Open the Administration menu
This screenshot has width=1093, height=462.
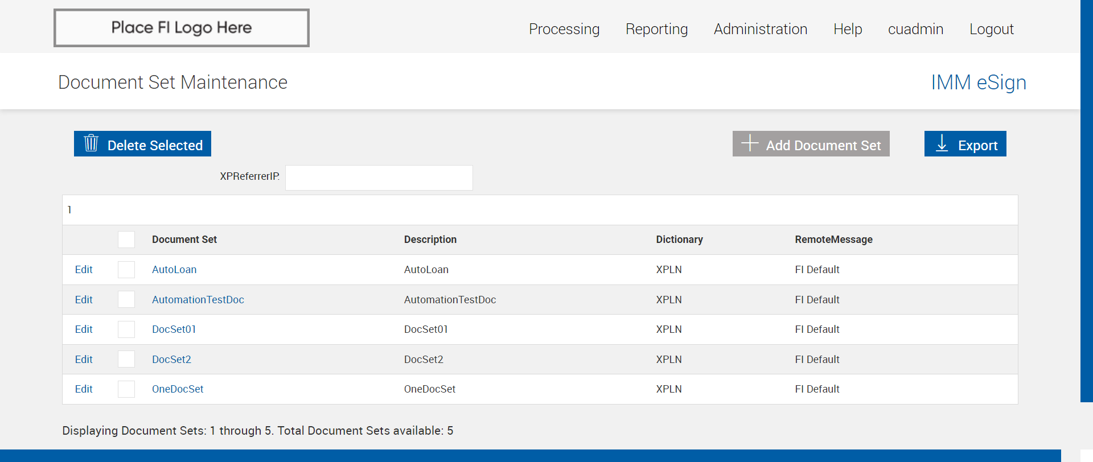tap(761, 29)
